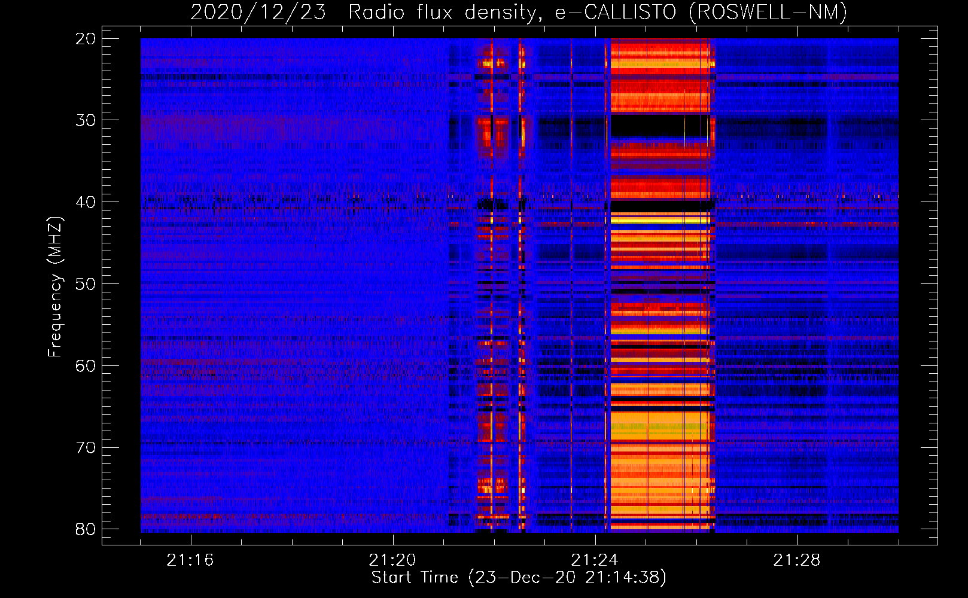Click the 'Frequency (MHZ)' axis label
This screenshot has height=598, width=968.
(54, 287)
